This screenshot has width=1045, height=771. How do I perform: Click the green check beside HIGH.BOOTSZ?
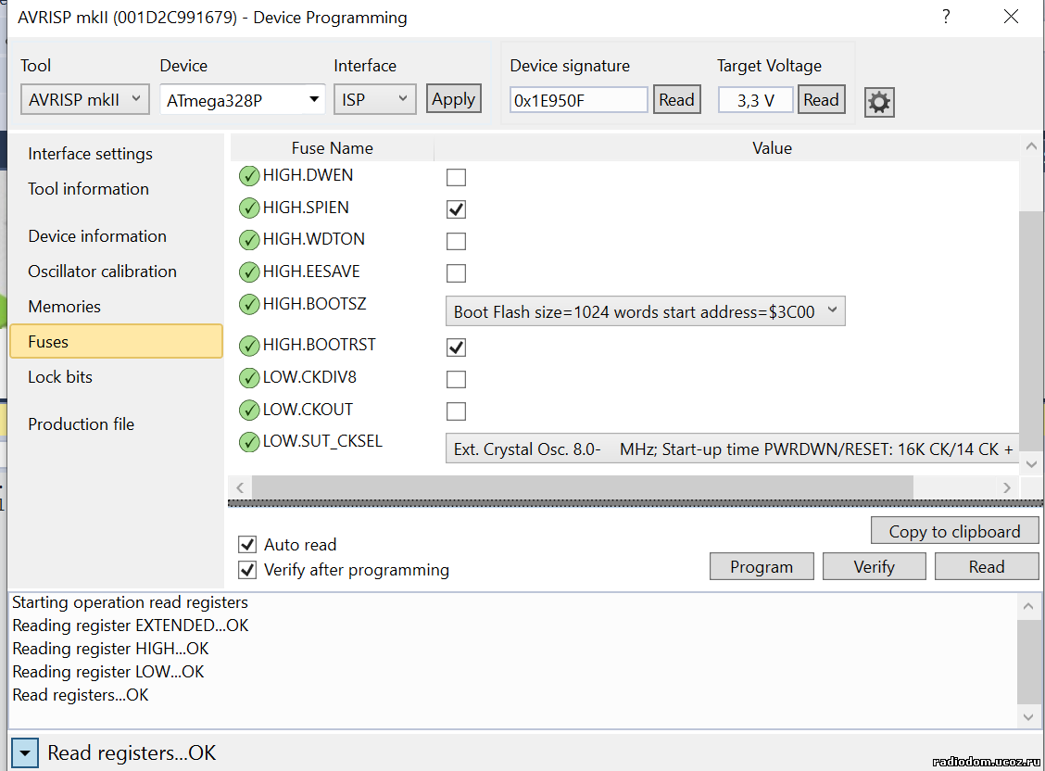pos(249,305)
